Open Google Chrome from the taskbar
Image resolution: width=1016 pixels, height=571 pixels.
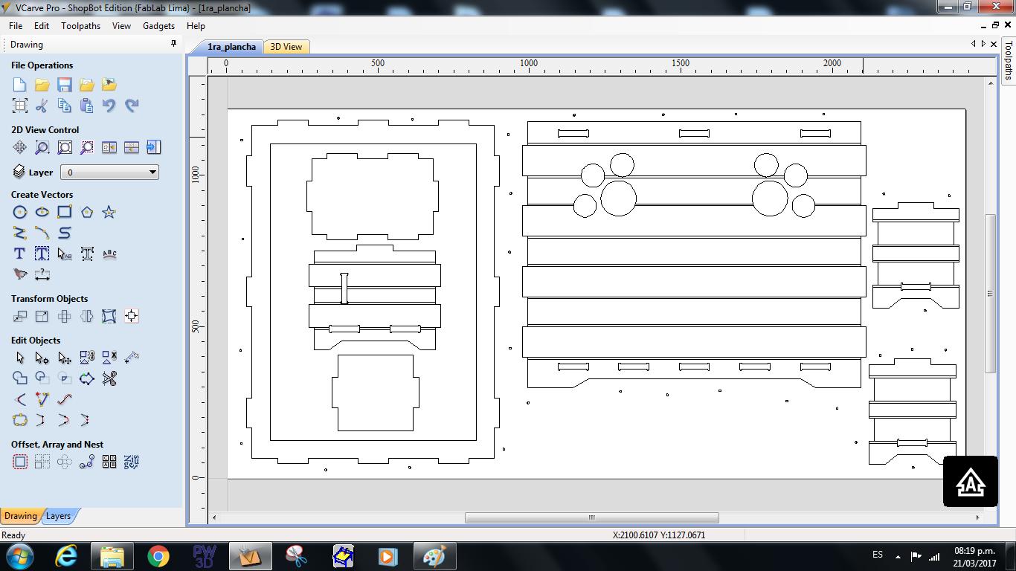(158, 555)
